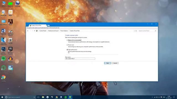Select the Power saver radio option
This screenshot has height=99, width=177.
tap(67, 45)
